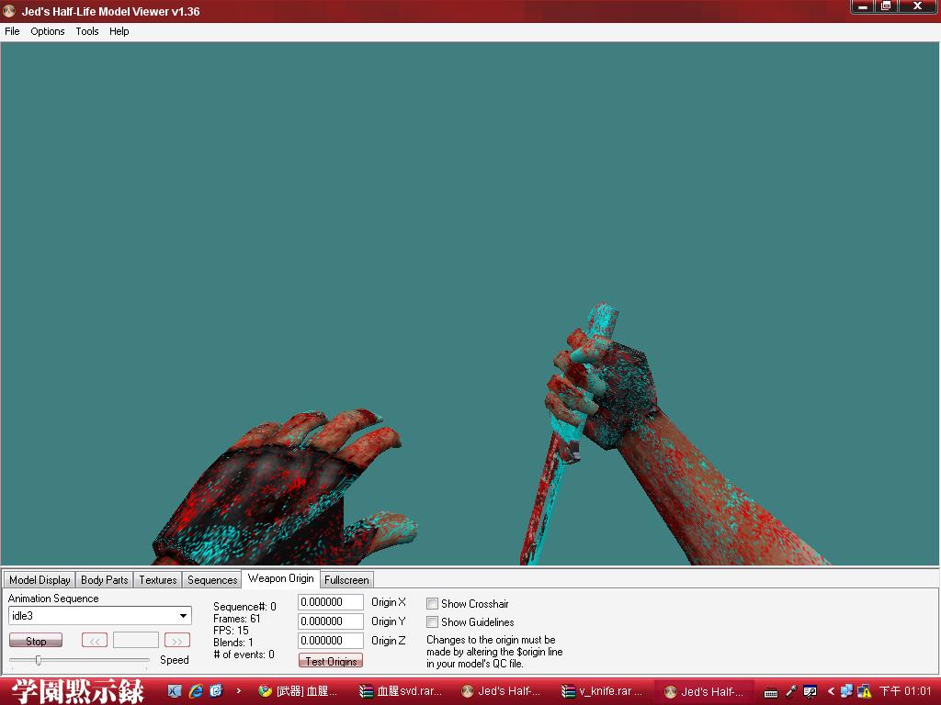Stop the animation playback
The image size is (941, 705).
36,641
